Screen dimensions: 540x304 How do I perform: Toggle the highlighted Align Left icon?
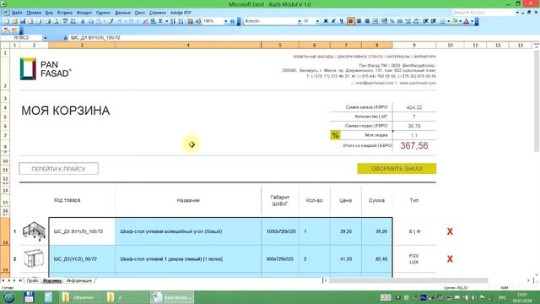[351, 21]
